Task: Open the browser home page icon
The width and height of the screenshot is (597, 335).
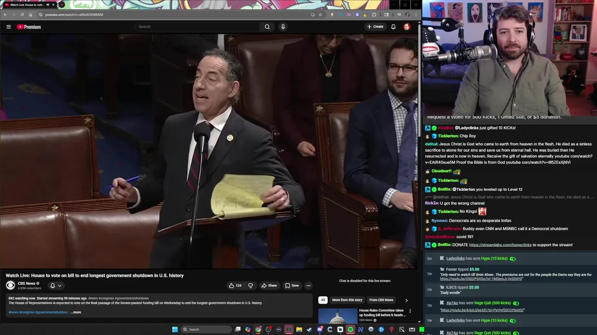Action: (30, 14)
